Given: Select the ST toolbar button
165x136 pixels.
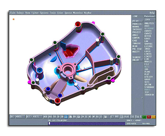Looking at the screenshot, I should (x=101, y=117).
